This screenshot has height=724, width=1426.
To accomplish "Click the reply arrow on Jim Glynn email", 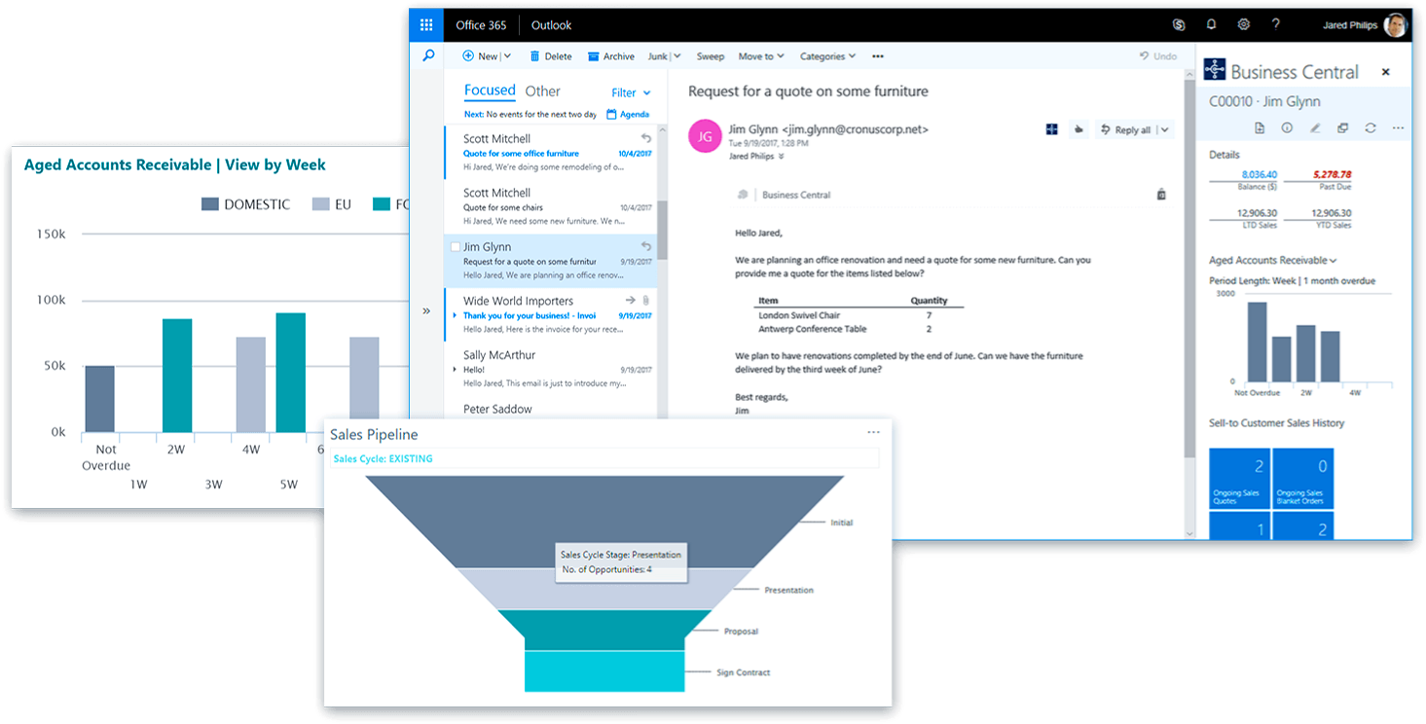I will point(646,246).
